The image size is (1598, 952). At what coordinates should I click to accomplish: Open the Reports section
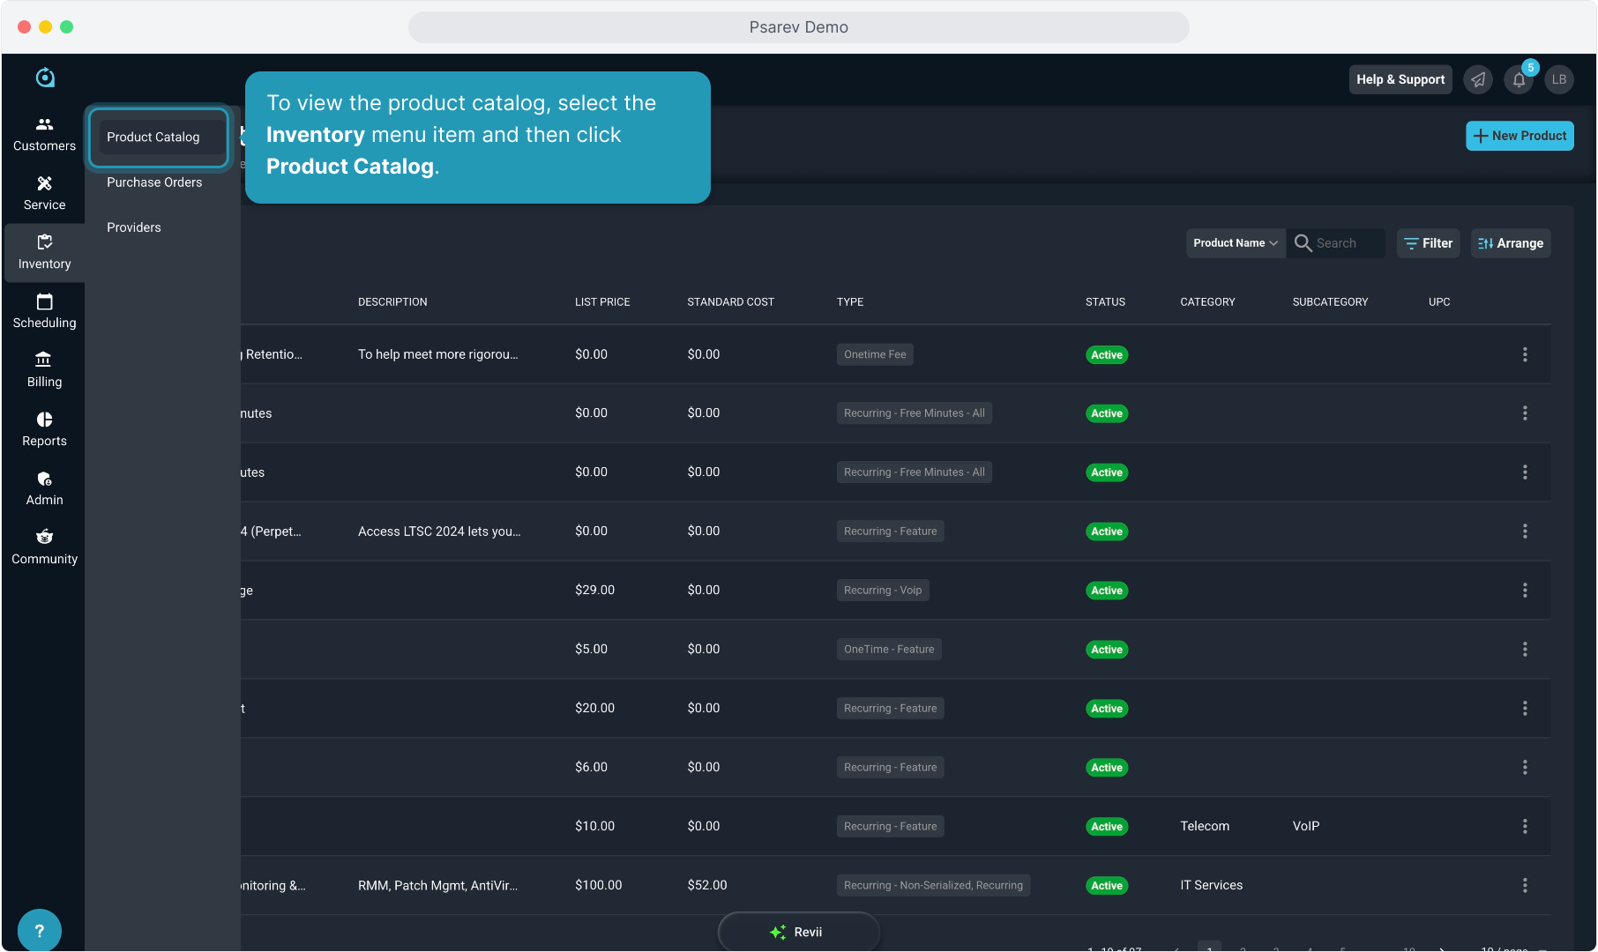pyautogui.click(x=44, y=429)
